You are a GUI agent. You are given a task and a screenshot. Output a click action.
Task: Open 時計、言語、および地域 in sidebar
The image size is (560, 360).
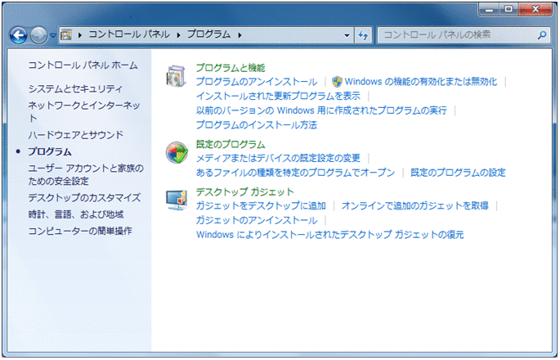tap(76, 214)
